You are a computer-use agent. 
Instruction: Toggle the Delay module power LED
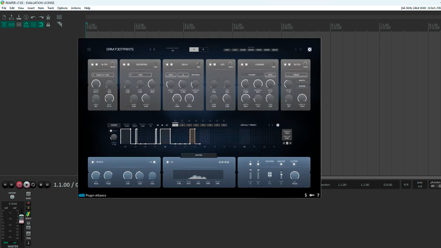point(167,65)
